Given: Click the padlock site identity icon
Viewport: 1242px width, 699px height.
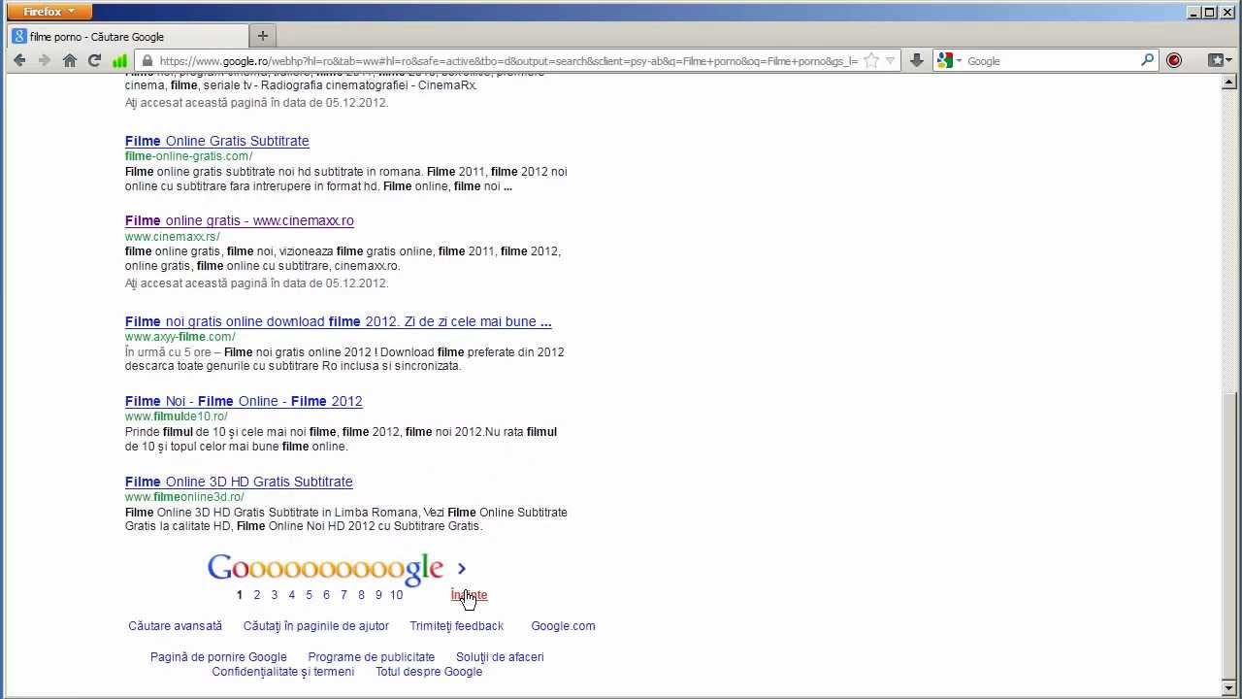Looking at the screenshot, I should tap(147, 60).
